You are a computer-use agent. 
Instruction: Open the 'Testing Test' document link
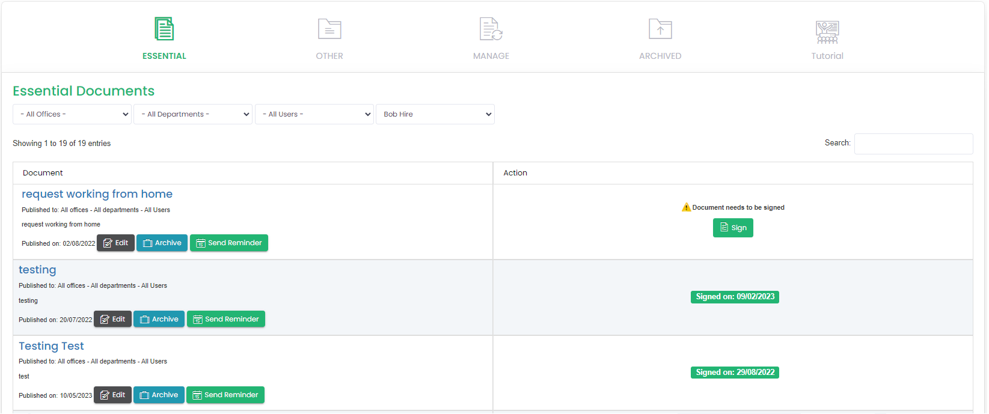[x=51, y=346]
